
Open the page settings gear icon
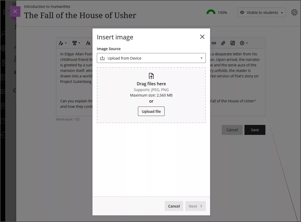click(294, 12)
